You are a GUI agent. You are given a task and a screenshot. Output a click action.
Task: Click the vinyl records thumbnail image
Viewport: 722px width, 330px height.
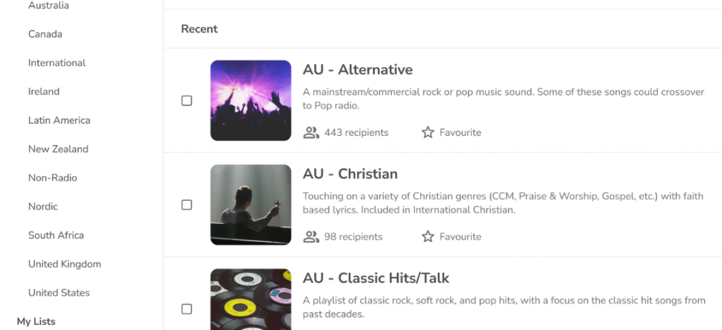pos(251,299)
